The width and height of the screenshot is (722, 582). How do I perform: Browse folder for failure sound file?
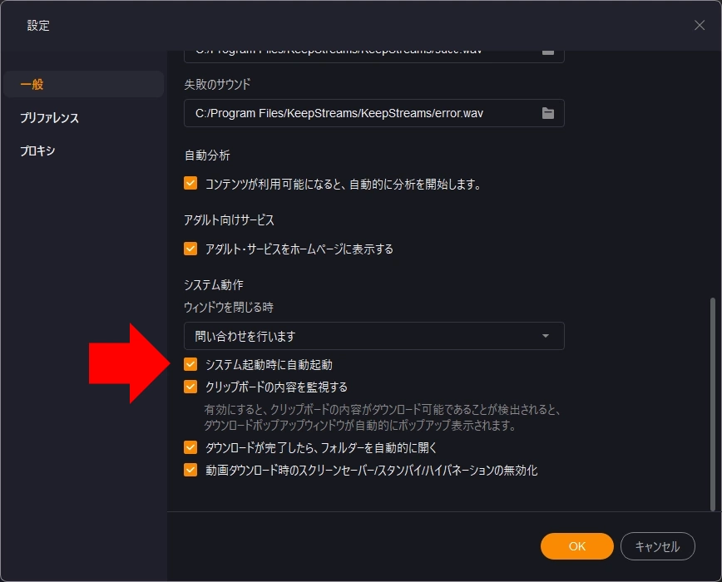547,113
